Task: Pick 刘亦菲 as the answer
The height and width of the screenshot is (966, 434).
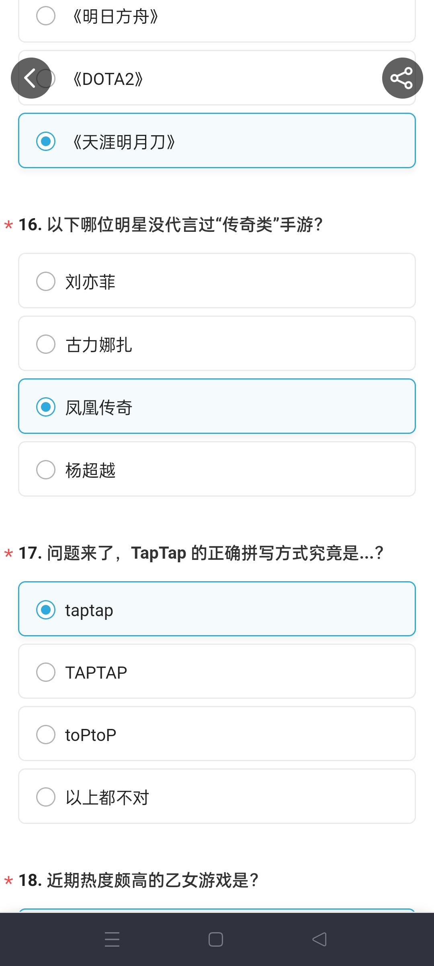Action: pos(217,281)
